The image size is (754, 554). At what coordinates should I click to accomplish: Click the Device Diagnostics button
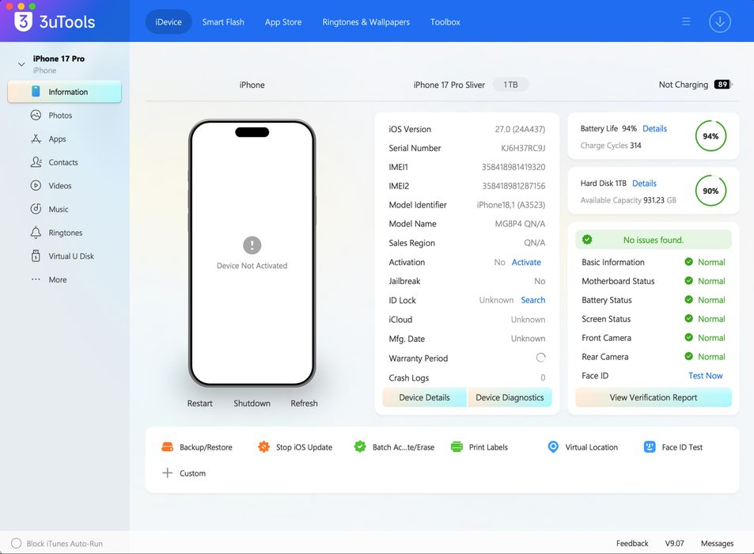(510, 397)
